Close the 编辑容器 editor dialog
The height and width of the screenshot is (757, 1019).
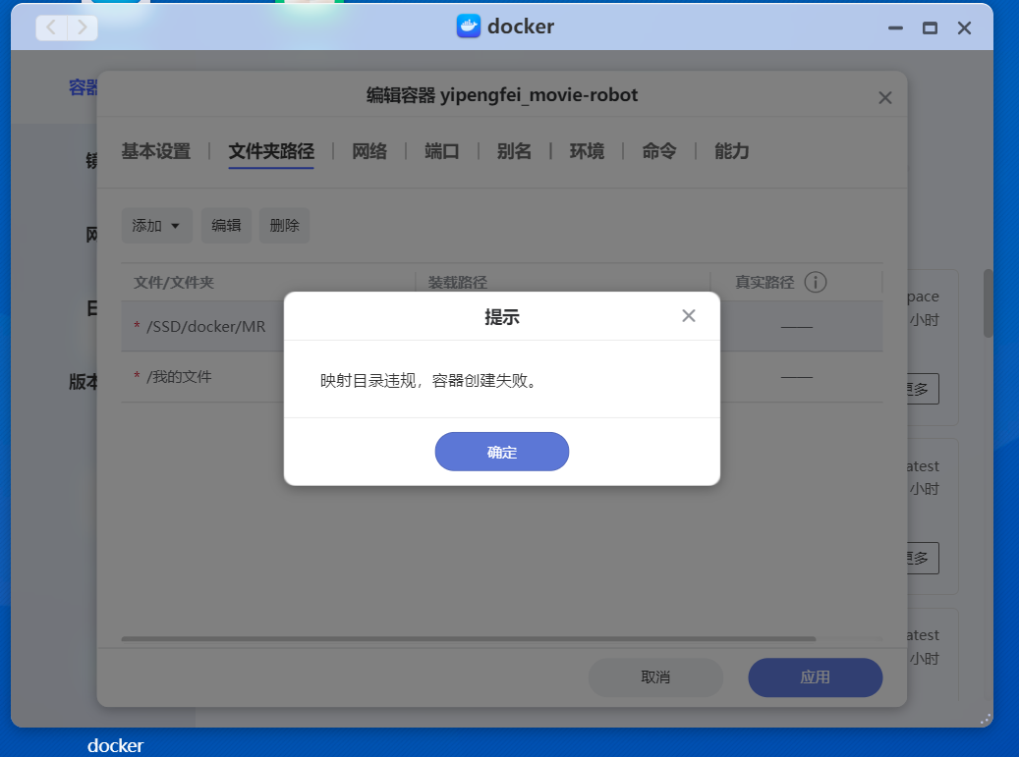tap(884, 97)
